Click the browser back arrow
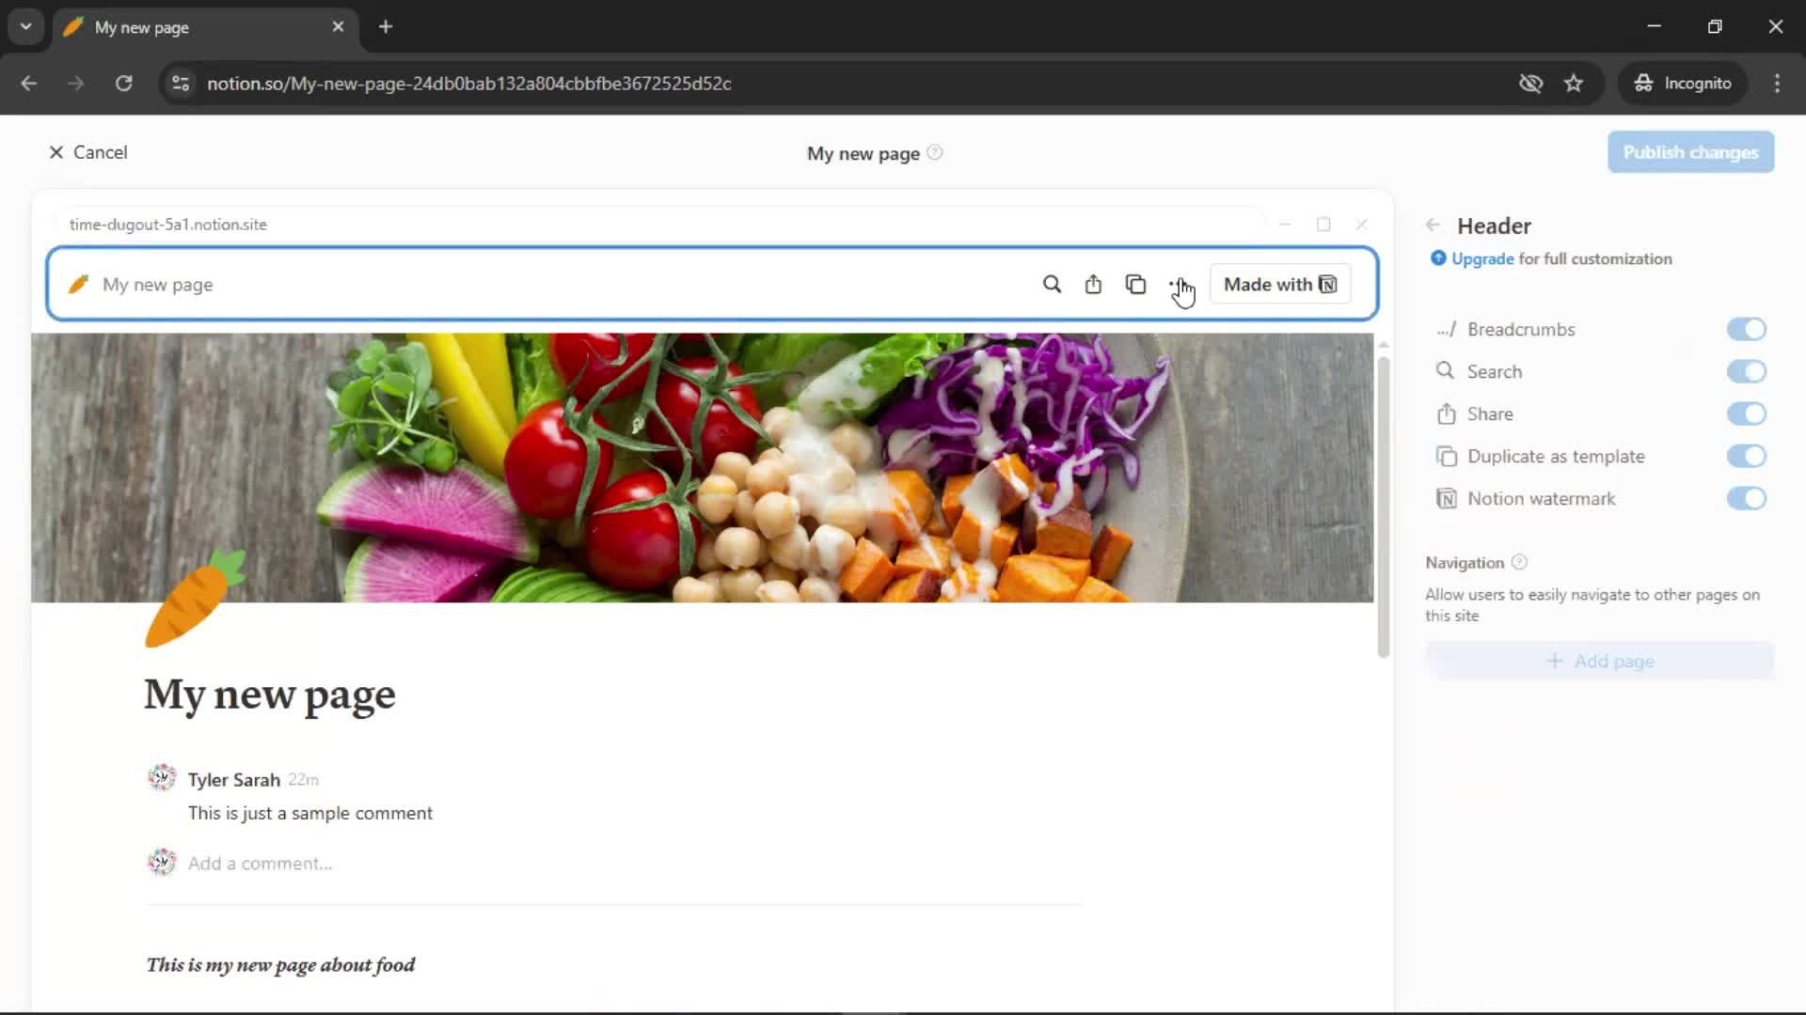 coord(29,83)
